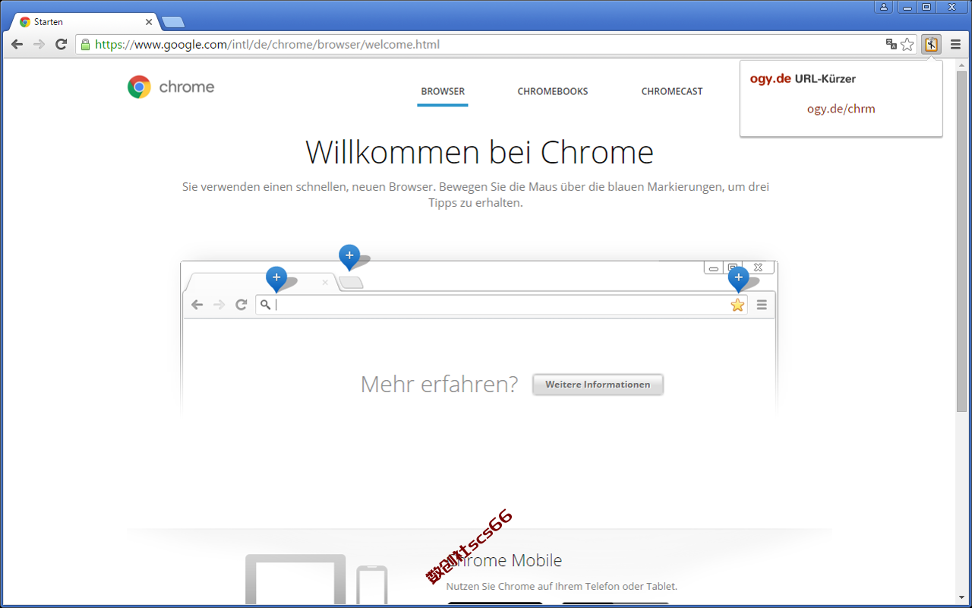This screenshot has width=972, height=608.
Task: Click the green padlock security icon
Action: tap(85, 44)
